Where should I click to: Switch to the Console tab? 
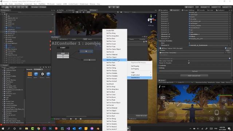201,10
